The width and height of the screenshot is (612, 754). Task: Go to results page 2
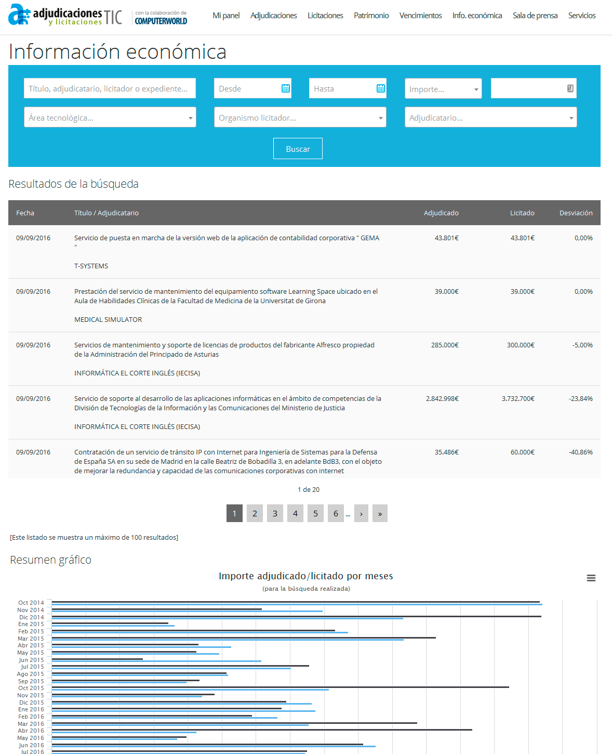pyautogui.click(x=255, y=513)
